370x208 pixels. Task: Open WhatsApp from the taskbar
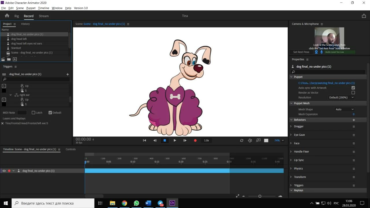coord(136,203)
